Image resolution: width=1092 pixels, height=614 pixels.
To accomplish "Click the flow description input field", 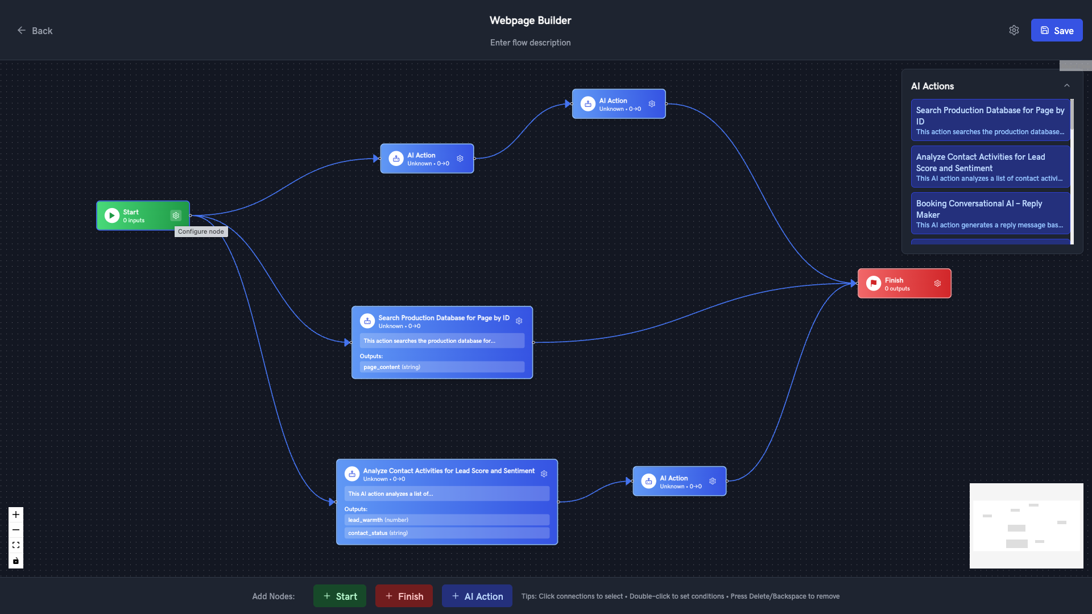I will coord(530,43).
